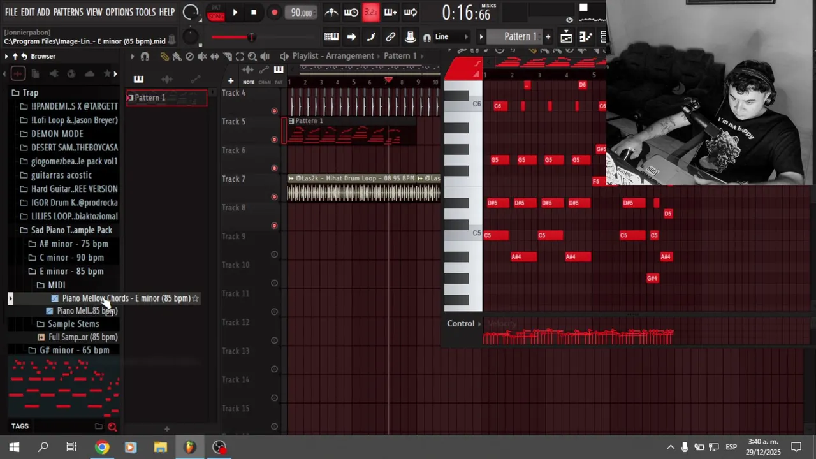The height and width of the screenshot is (459, 816).
Task: Stop playback with the Stop button
Action: coord(254,12)
